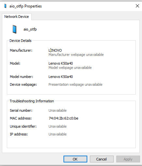Click the aio_otfp device name text
This screenshot has height=166, width=142.
[x=30, y=29]
